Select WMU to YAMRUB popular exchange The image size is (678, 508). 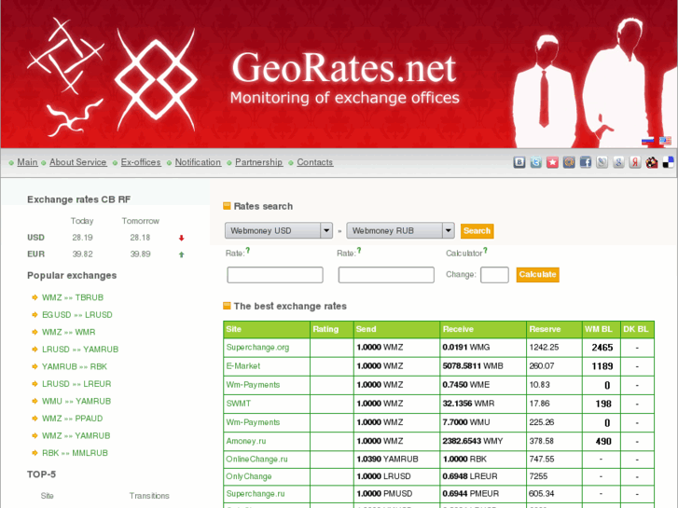[x=76, y=401]
